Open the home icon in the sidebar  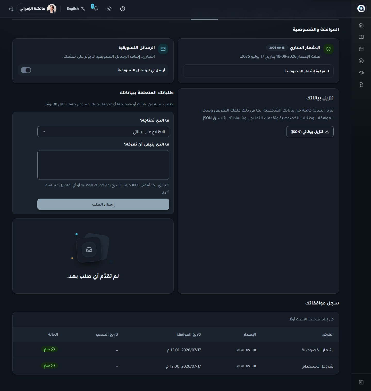361,25
